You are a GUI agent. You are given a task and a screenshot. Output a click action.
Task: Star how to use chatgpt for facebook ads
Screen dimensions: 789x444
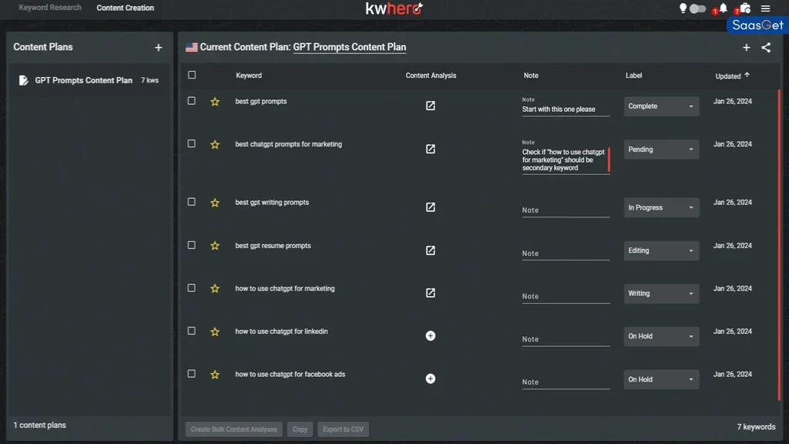point(215,375)
